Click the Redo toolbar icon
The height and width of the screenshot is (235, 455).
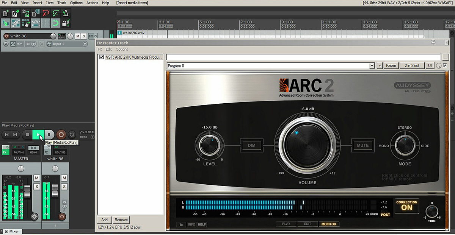click(x=56, y=14)
